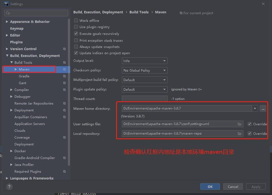Viewport: 272px width, 195px height.
Task: Expand the Maven subtree arrow
Action: [x=16, y=69]
